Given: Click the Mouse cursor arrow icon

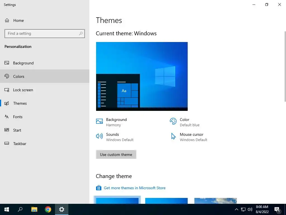Looking at the screenshot, I should pyautogui.click(x=173, y=136).
